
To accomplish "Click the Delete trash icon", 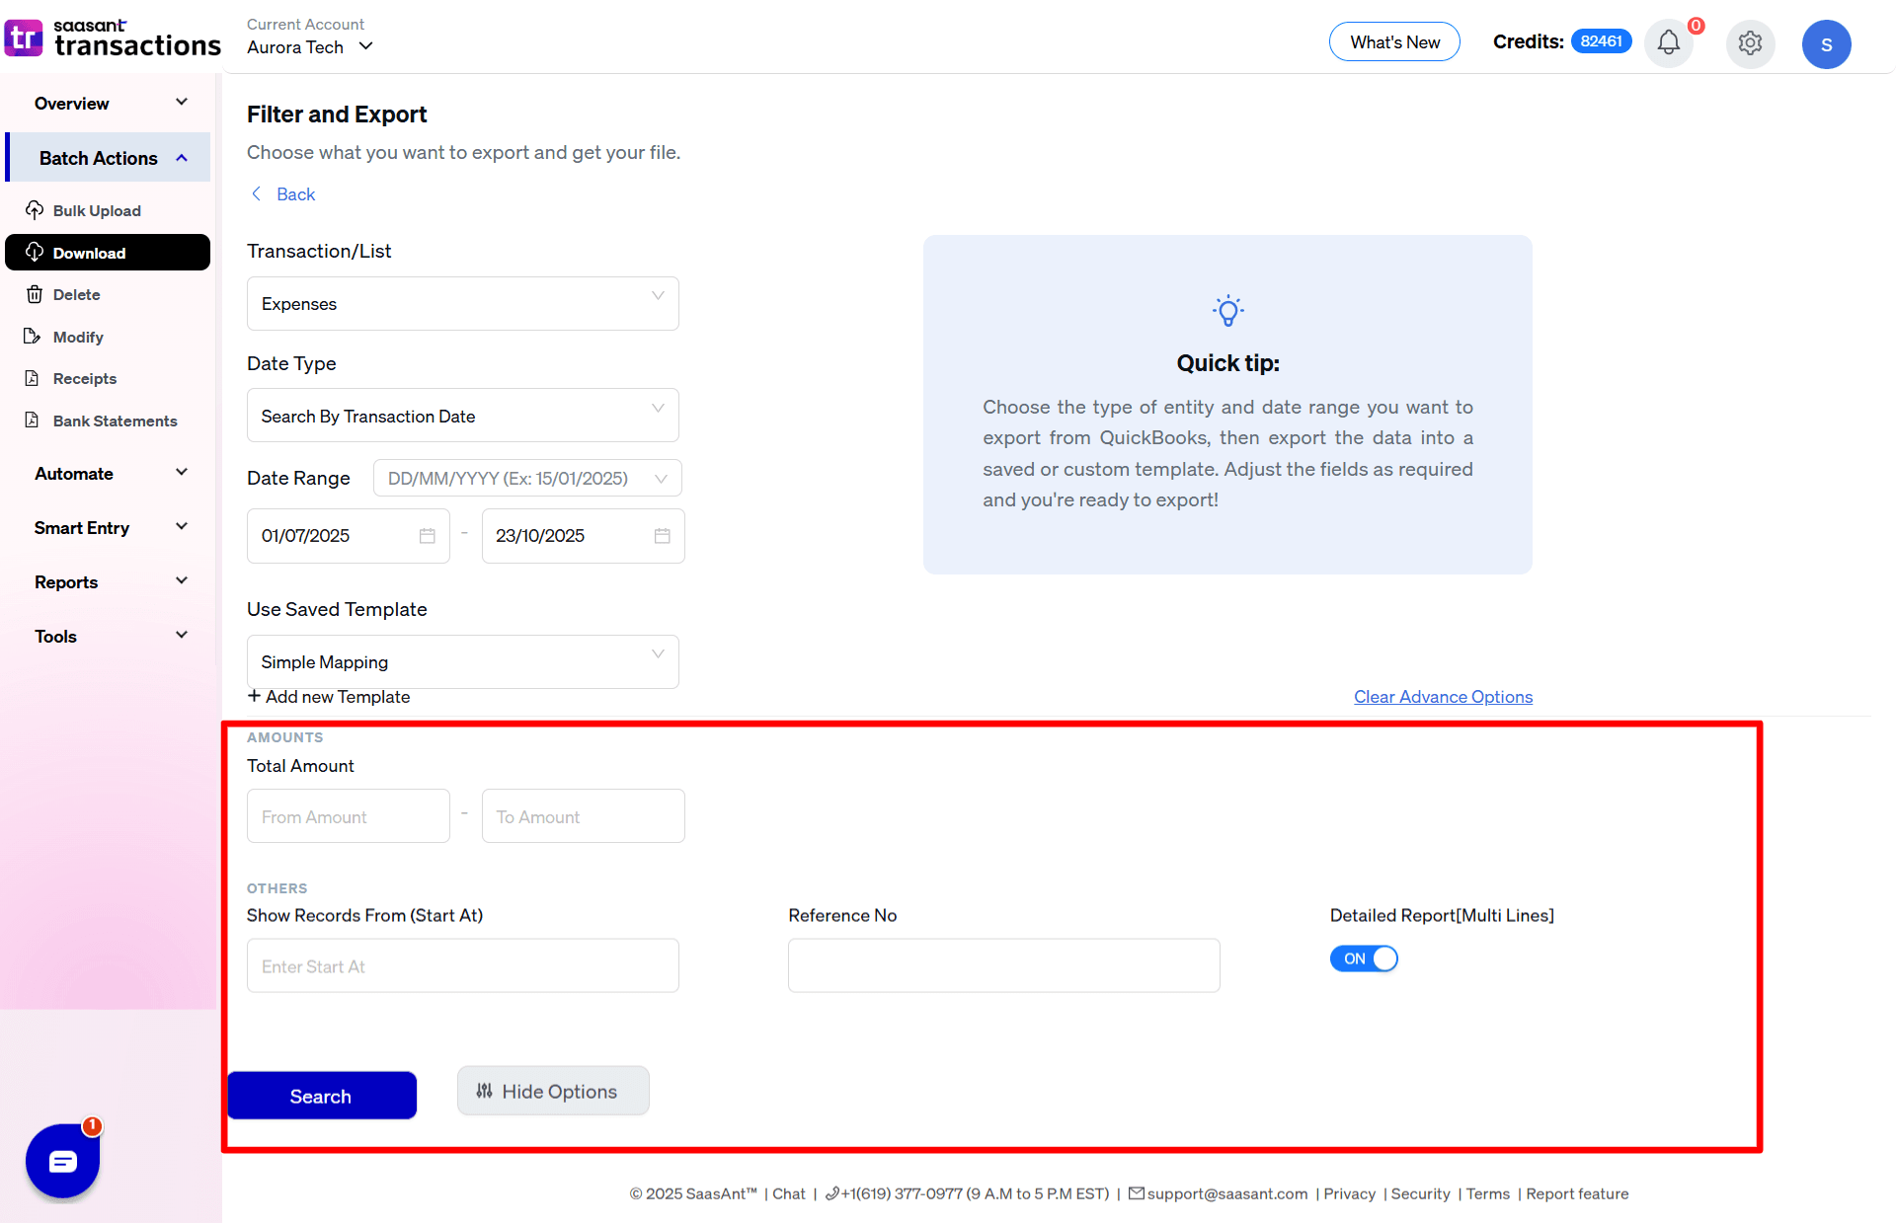I will [34, 294].
